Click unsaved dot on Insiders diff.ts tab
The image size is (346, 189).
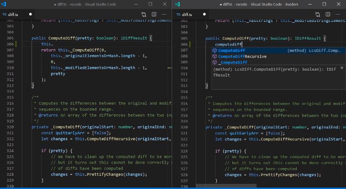point(205,15)
